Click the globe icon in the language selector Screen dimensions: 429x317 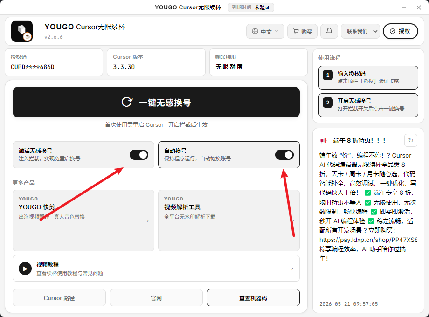click(255, 31)
